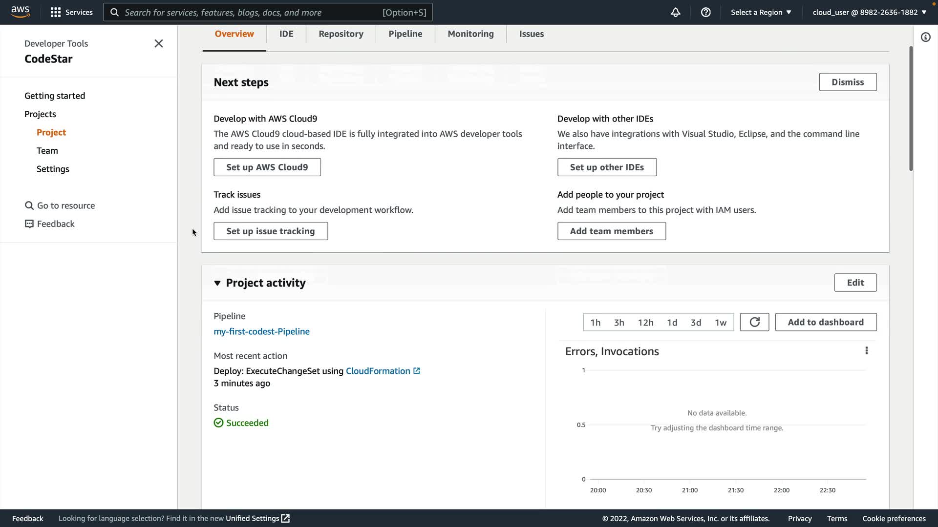Select the 1w time range
The height and width of the screenshot is (527, 938).
coord(721,323)
